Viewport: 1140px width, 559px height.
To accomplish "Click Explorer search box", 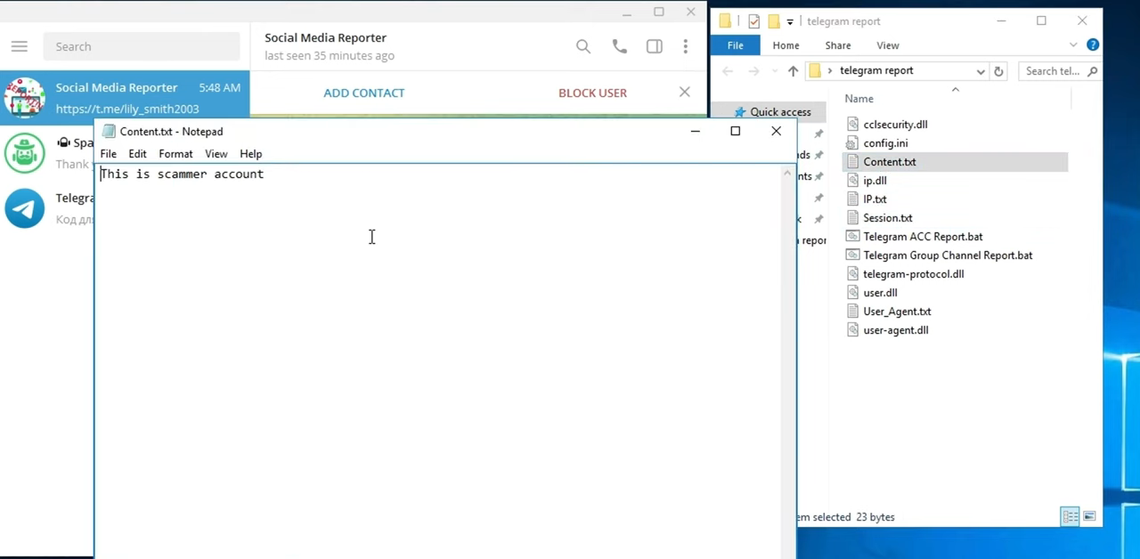I will [1060, 71].
